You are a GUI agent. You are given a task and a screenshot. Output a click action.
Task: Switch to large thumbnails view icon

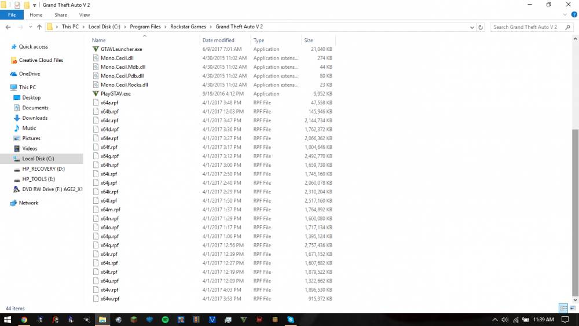tap(573, 308)
